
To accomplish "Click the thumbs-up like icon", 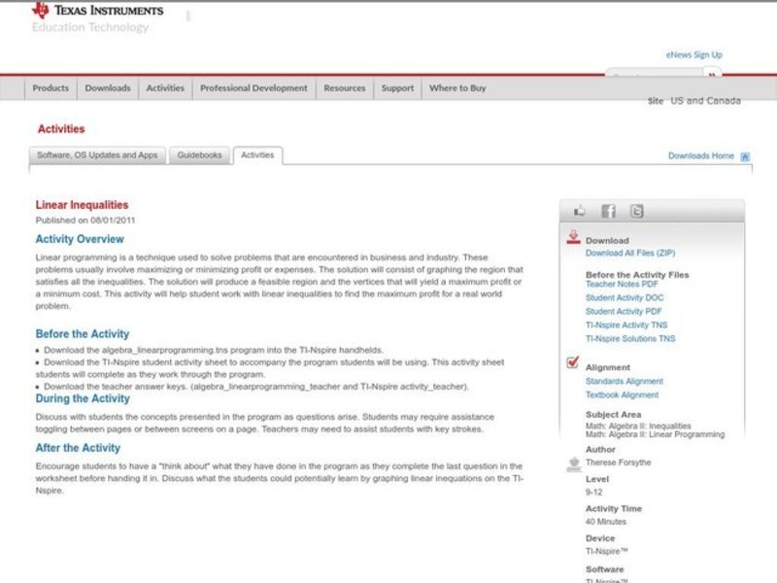I will 580,211.
